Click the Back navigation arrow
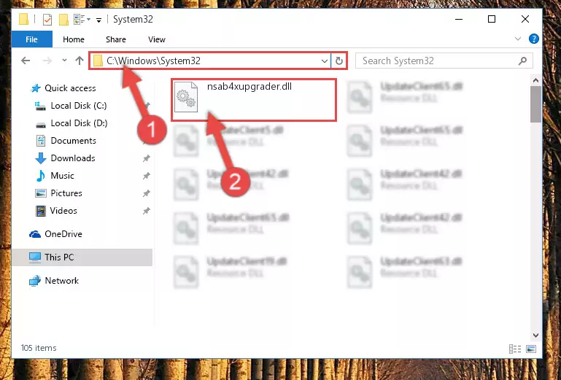This screenshot has height=380, width=561. [x=26, y=61]
